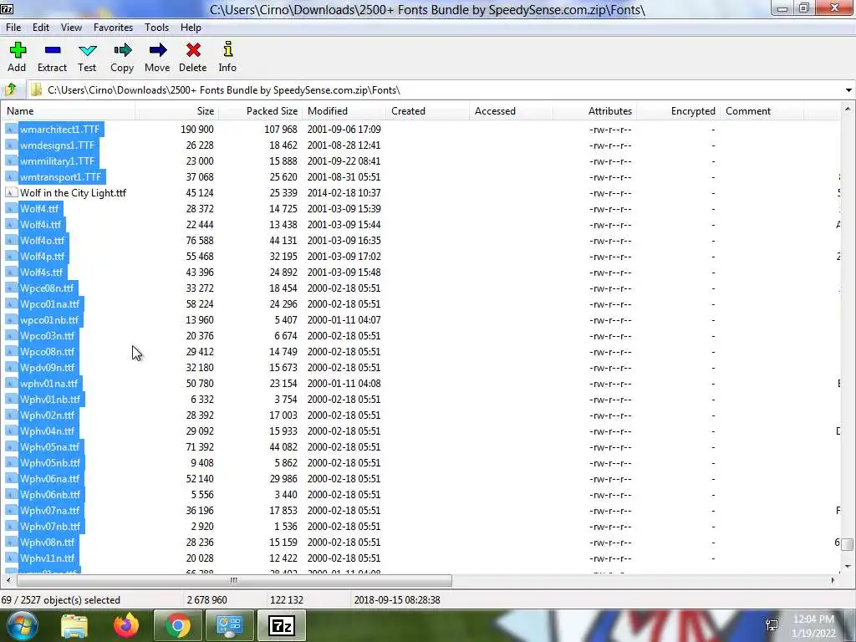Expand the address path dropdown
The height and width of the screenshot is (642, 856).
(x=849, y=90)
